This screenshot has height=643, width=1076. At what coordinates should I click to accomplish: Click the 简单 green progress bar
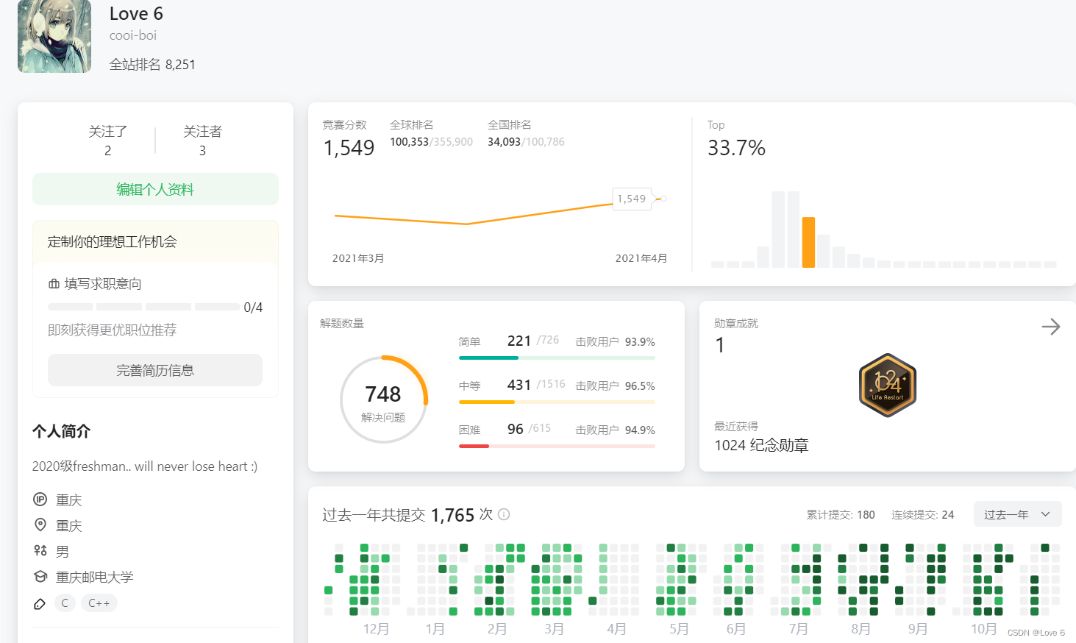point(557,358)
